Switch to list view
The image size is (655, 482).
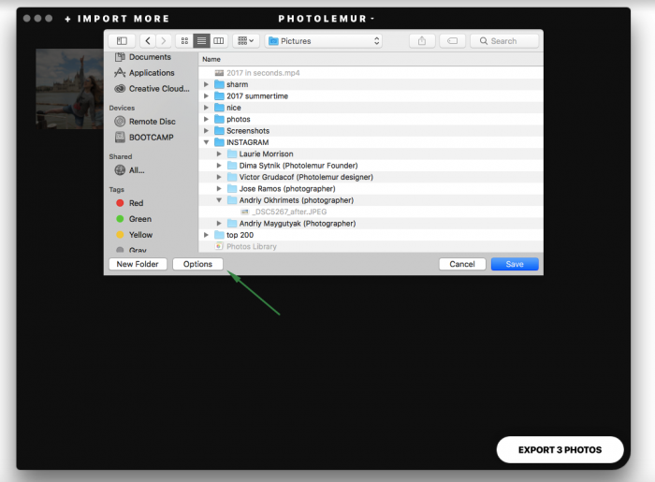coord(201,41)
